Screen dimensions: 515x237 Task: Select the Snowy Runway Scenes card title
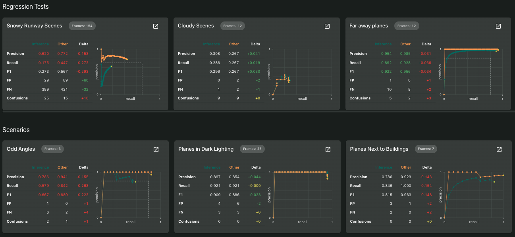point(35,26)
